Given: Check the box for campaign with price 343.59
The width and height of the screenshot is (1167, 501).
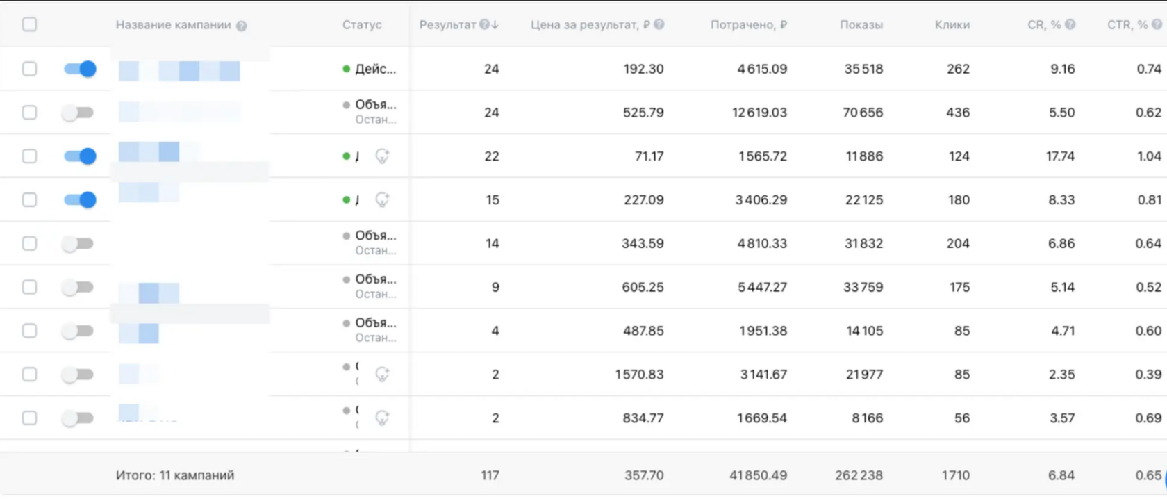Looking at the screenshot, I should pyautogui.click(x=29, y=244).
